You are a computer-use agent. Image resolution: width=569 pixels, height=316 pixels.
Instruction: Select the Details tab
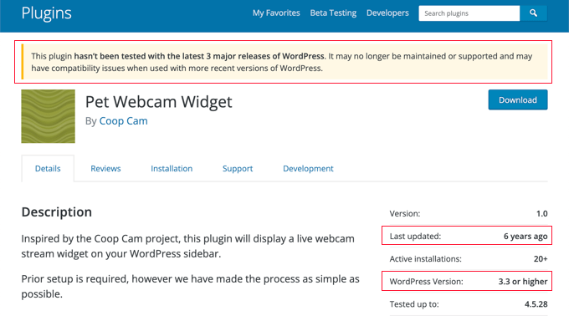click(x=48, y=169)
